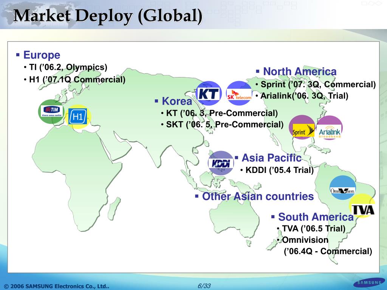Image resolution: width=387 pixels, height=290 pixels.
Task: Click the OmniVision logo
Action: point(342,188)
